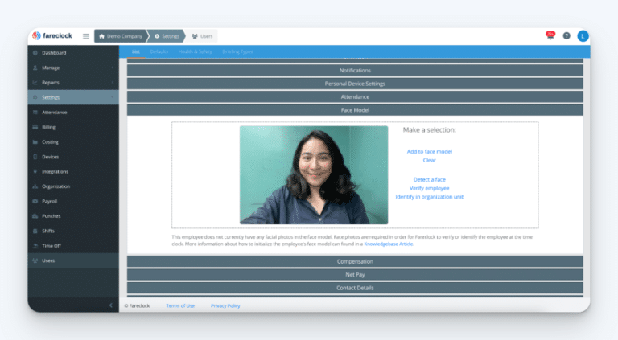The width and height of the screenshot is (618, 340).
Task: Click the Dashboard icon in the sidebar
Action: click(35, 53)
